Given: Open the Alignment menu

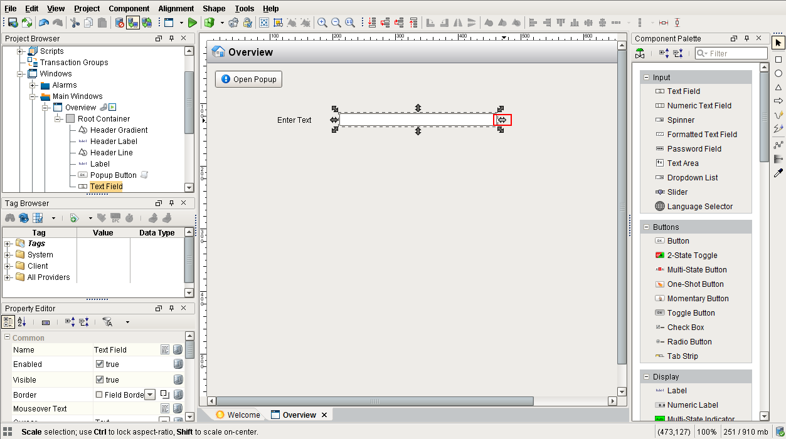Looking at the screenshot, I should (x=176, y=8).
